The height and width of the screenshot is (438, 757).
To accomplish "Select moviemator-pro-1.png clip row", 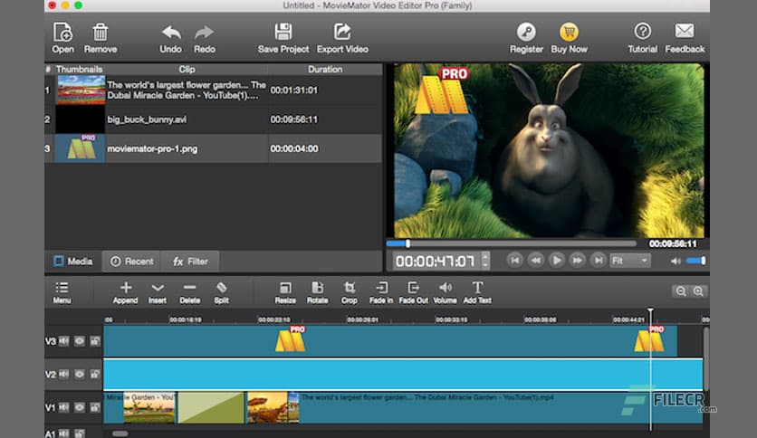I will click(214, 148).
